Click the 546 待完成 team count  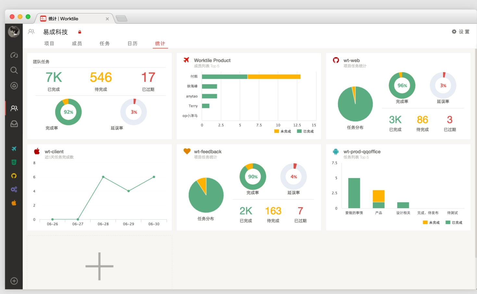[101, 78]
